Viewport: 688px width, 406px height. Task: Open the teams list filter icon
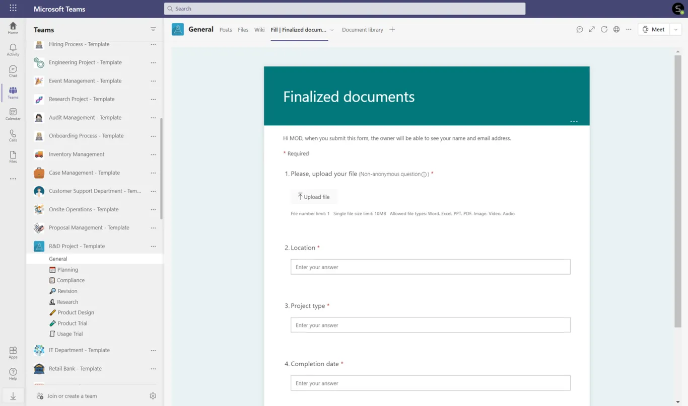(x=153, y=29)
